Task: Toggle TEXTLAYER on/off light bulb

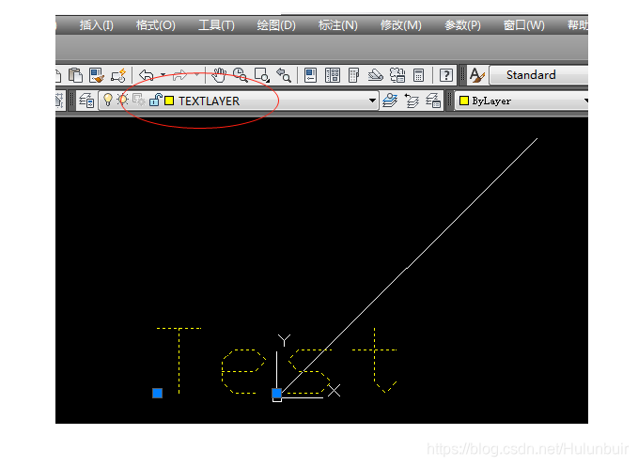Action: click(108, 101)
